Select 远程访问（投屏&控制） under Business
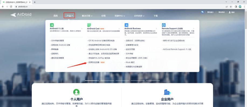 click(135, 41)
